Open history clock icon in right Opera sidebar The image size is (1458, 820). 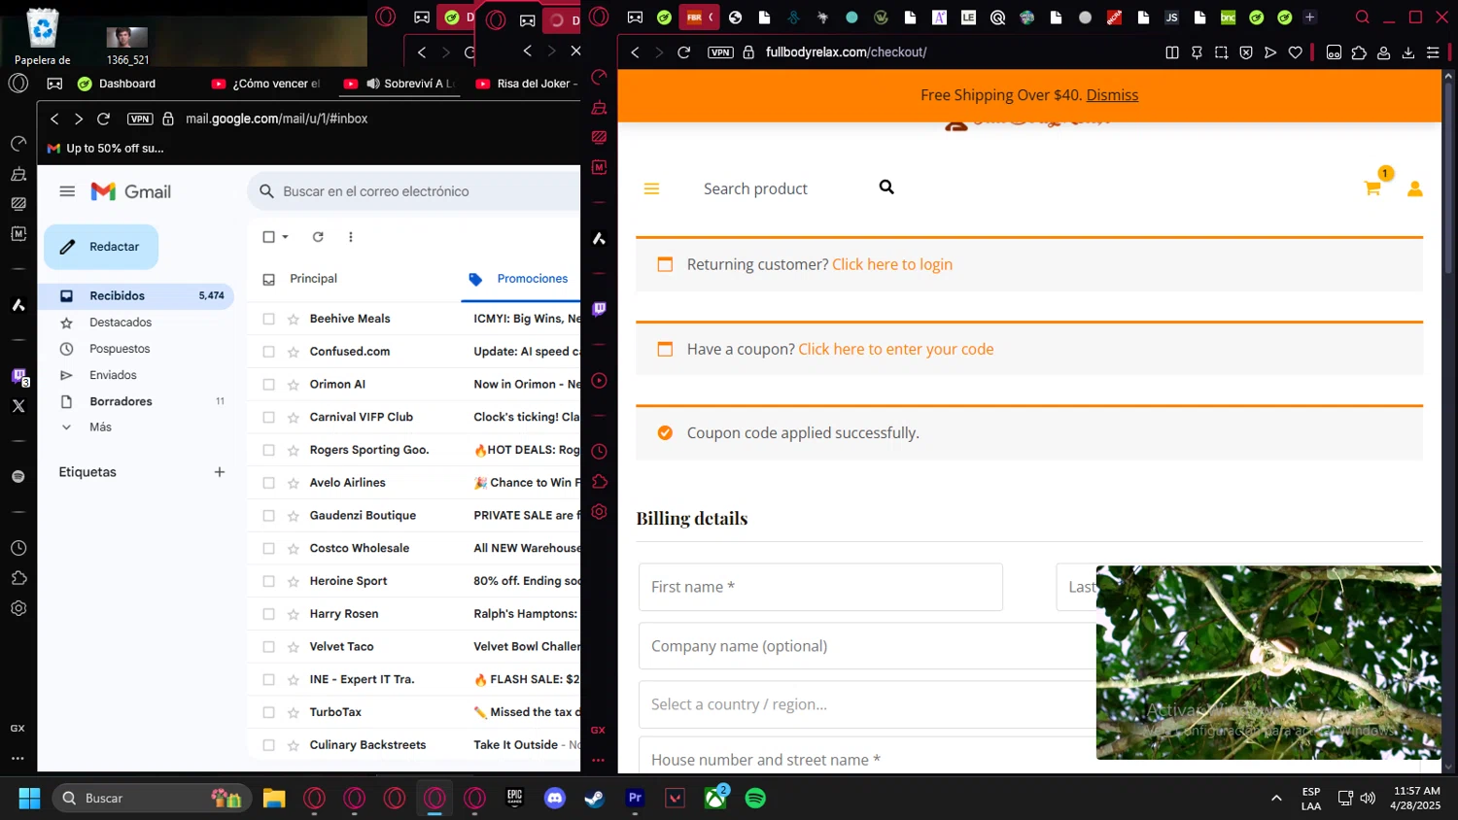pos(599,451)
